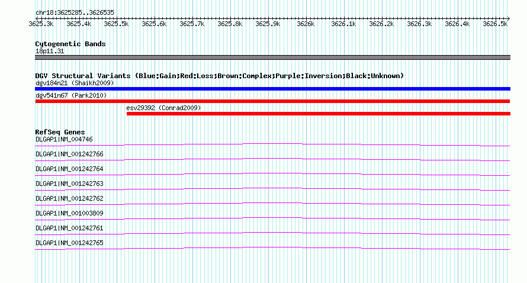Click the 3625.6k ruler tick label
Image resolution: width=527 pixels, height=283 pixels.
coord(155,24)
